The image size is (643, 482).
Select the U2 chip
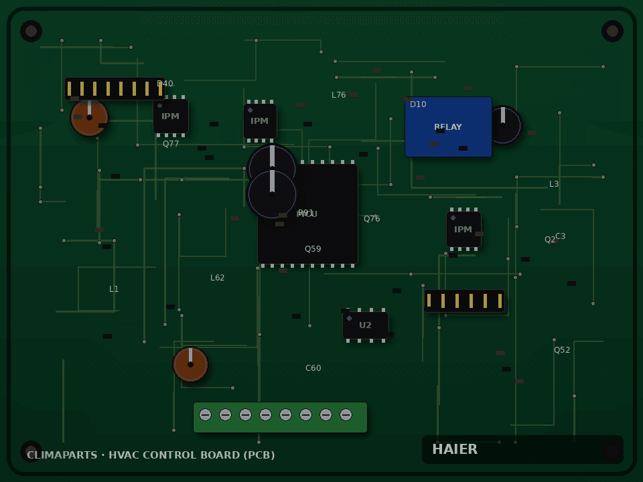pos(366,325)
